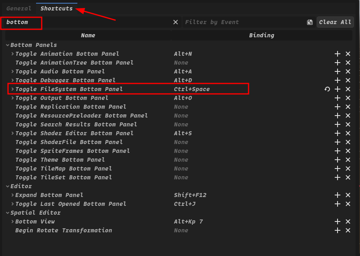Collapse the Bottom Panels category

(x=8, y=45)
